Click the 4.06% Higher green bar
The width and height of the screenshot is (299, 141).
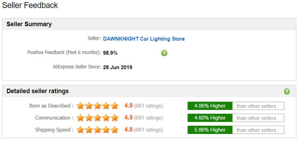(210, 106)
